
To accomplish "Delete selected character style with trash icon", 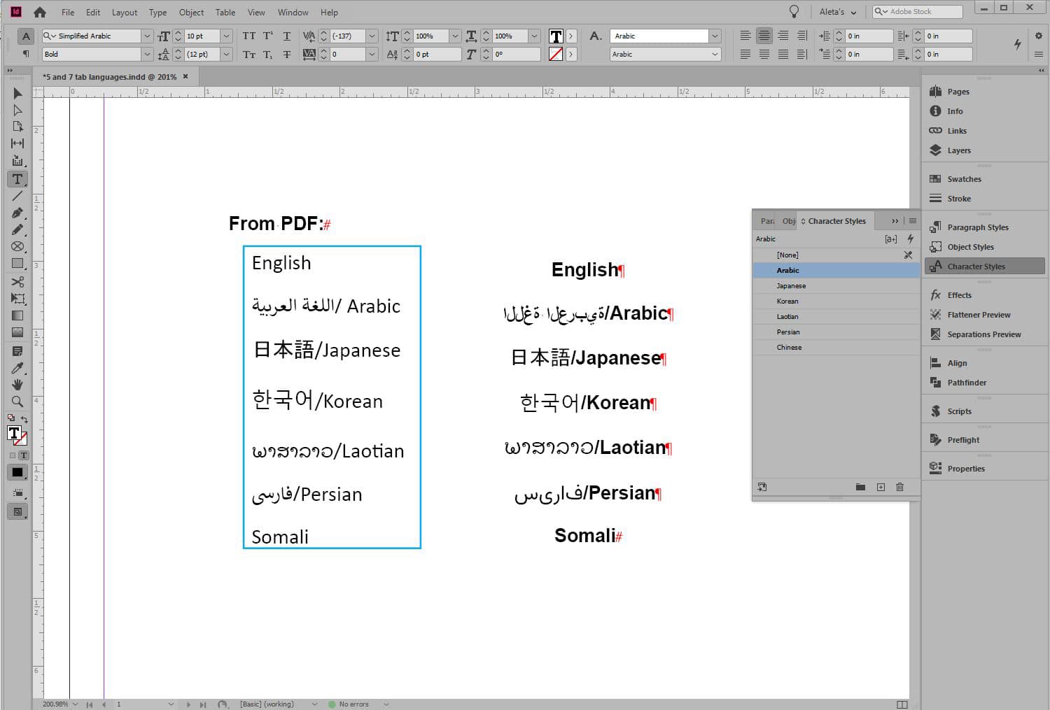I will [899, 487].
